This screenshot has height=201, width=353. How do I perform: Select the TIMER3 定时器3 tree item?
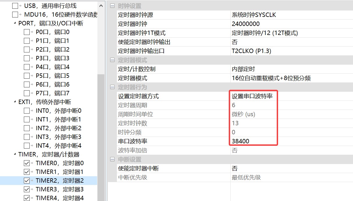click(x=60, y=189)
